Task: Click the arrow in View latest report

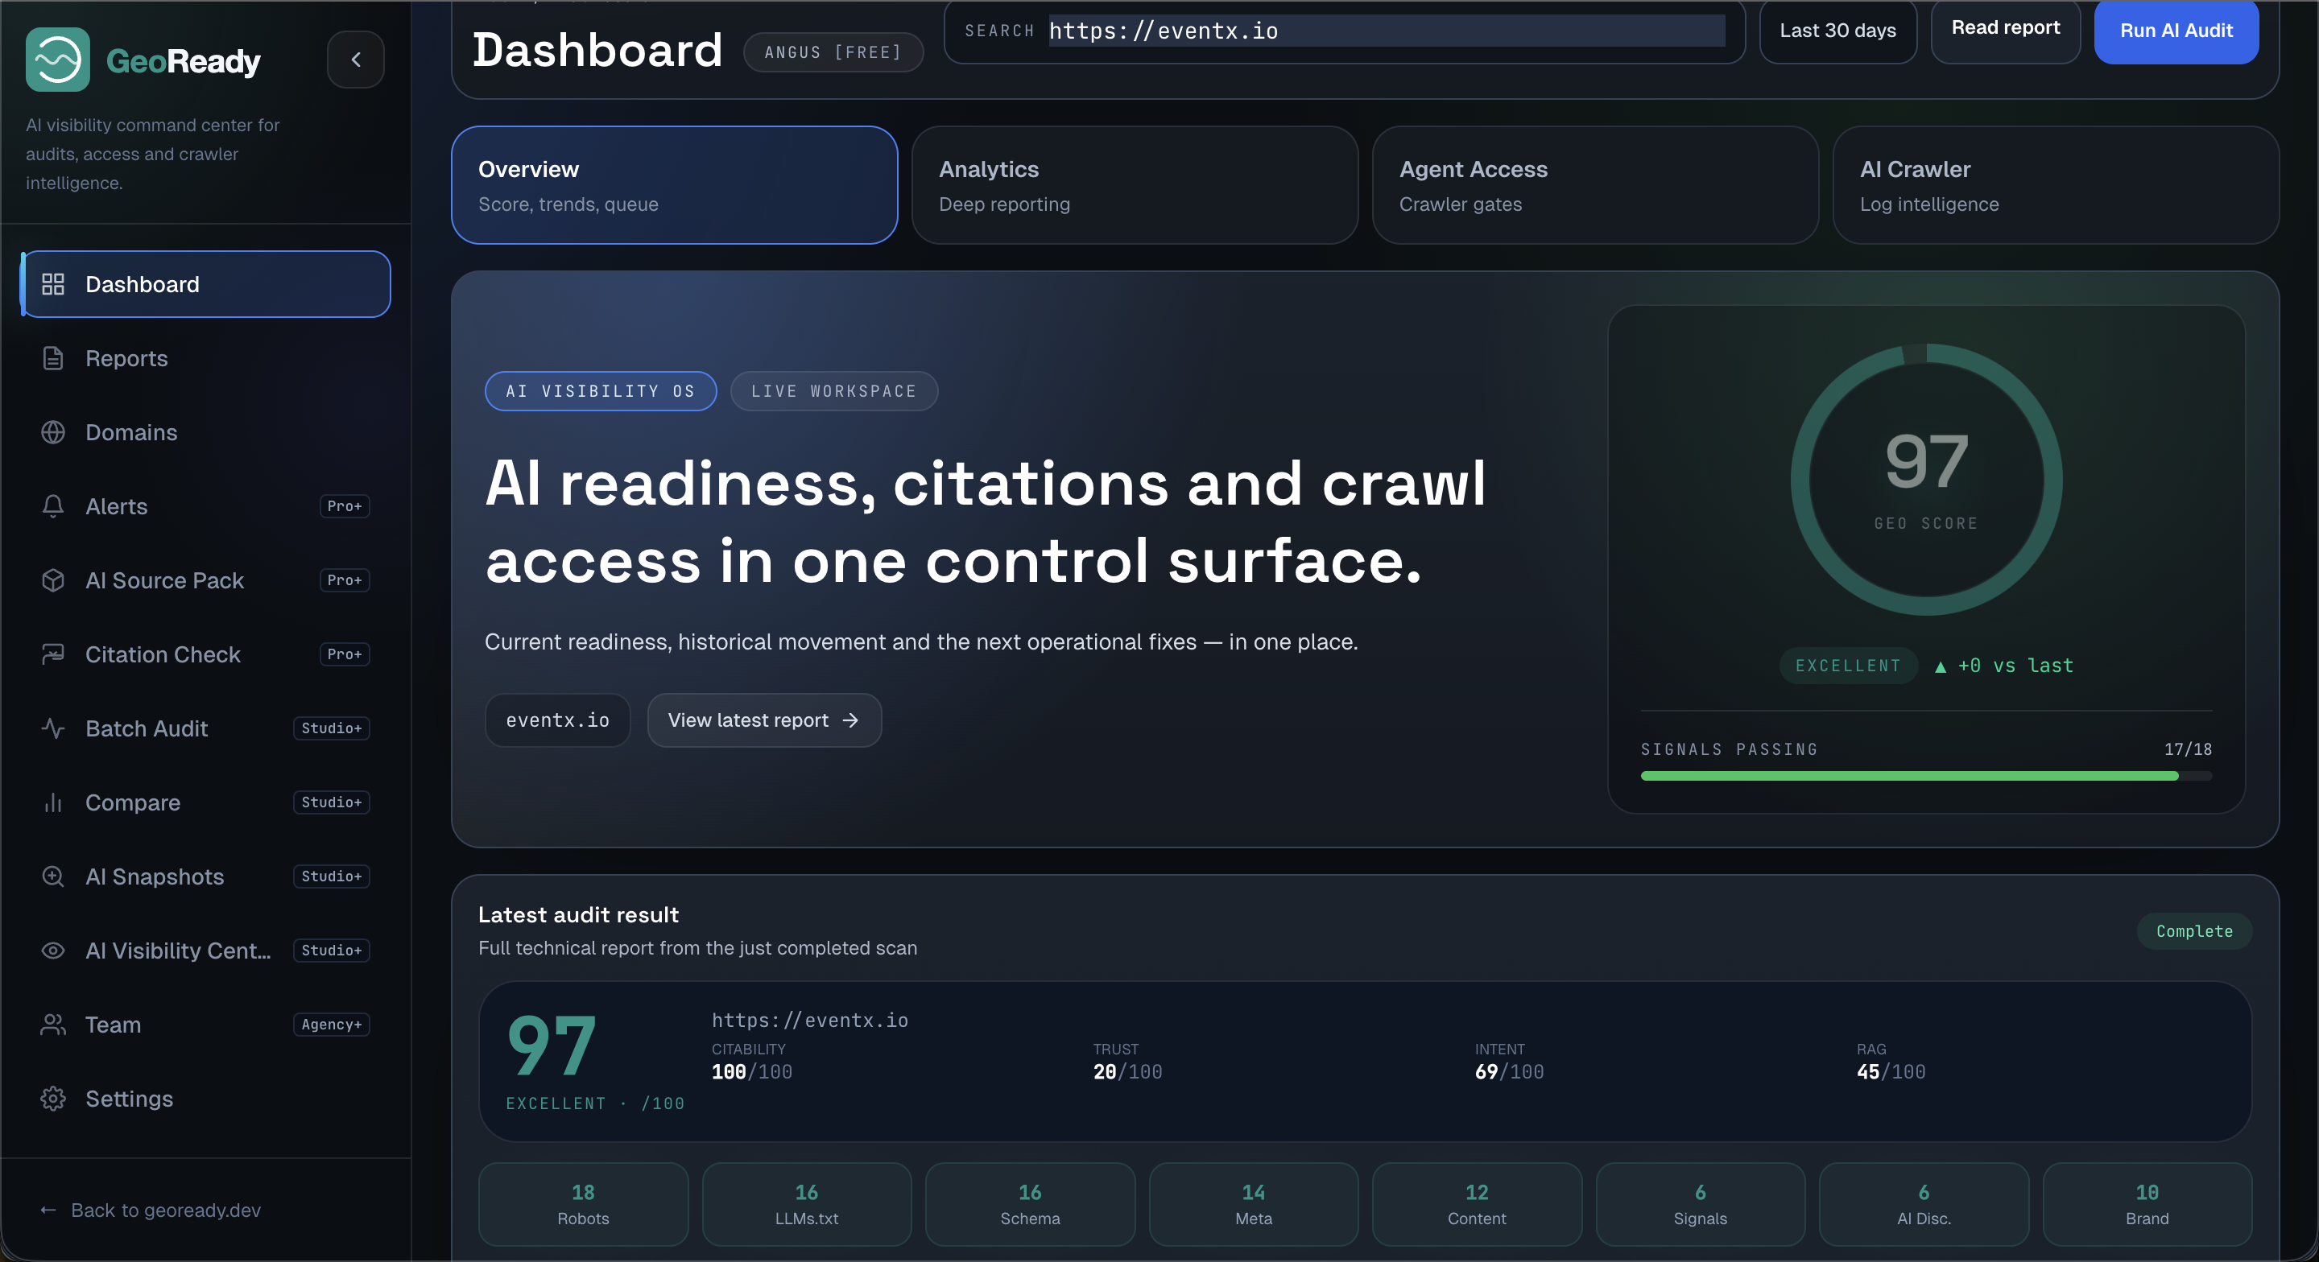Action: tap(849, 720)
